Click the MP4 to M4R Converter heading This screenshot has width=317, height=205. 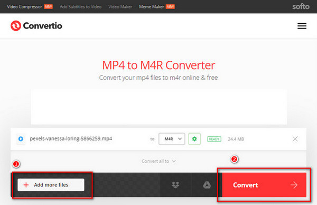[x=158, y=65]
